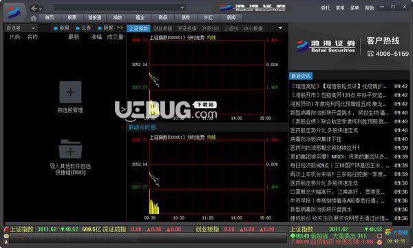Open the 常用 menu
The image size is (413, 248).
pyautogui.click(x=340, y=8)
